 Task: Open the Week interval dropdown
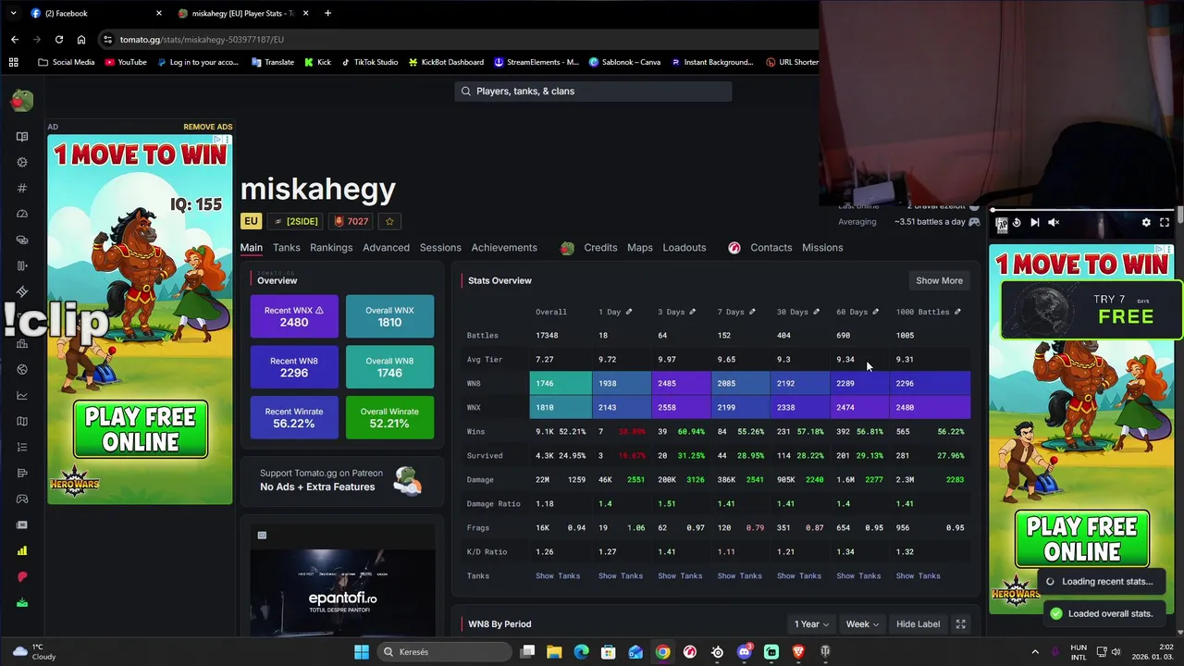[862, 624]
